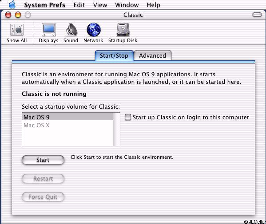Open the Startup Disk icon
This screenshot has width=266, height=224.
(x=123, y=30)
